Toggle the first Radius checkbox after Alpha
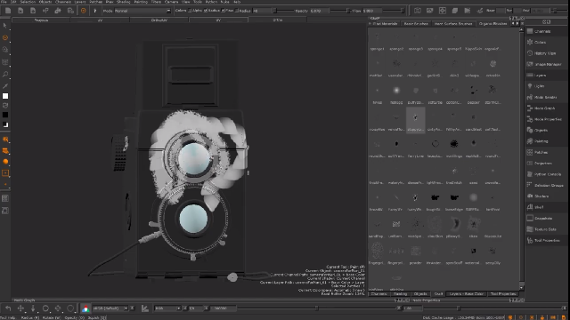Image resolution: width=570 pixels, height=320 pixels. pyautogui.click(x=206, y=11)
